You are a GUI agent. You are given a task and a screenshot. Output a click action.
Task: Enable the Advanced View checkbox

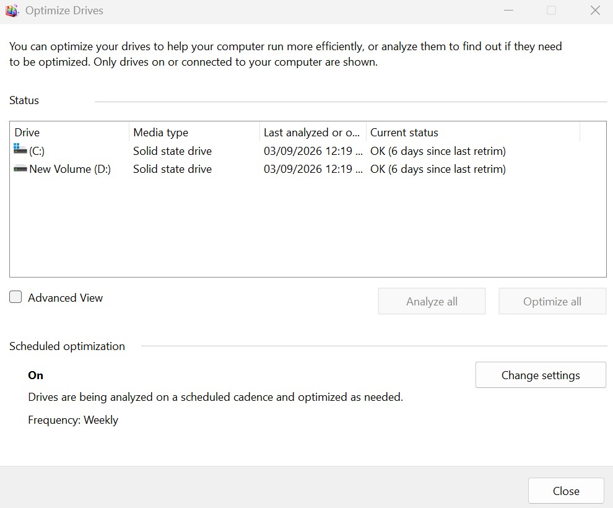[x=15, y=297]
